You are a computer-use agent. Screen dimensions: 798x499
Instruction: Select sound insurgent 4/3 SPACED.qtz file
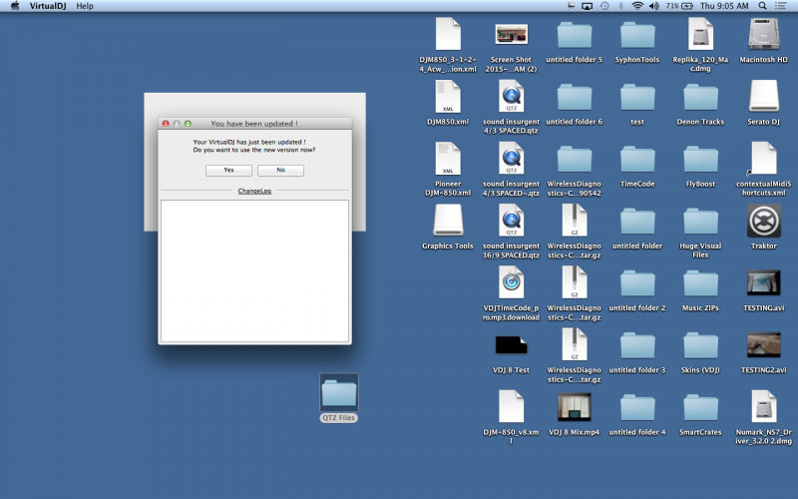(x=511, y=96)
